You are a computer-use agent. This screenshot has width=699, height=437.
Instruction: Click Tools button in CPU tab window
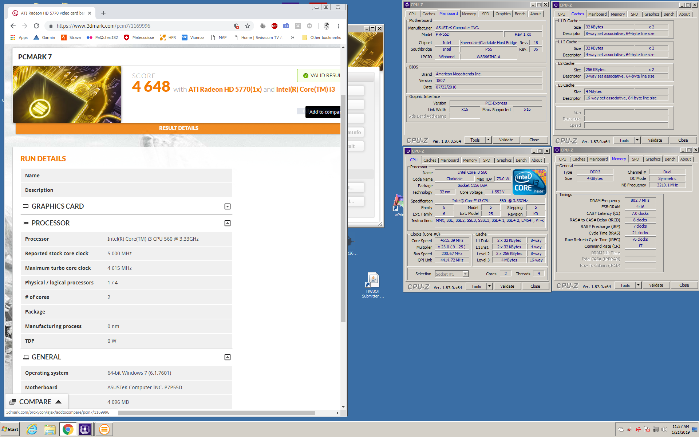coord(476,286)
